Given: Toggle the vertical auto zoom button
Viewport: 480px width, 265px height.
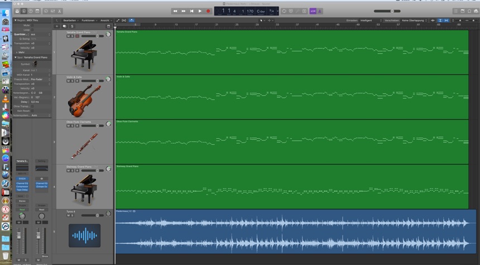Looking at the screenshot, I should tap(440, 20).
